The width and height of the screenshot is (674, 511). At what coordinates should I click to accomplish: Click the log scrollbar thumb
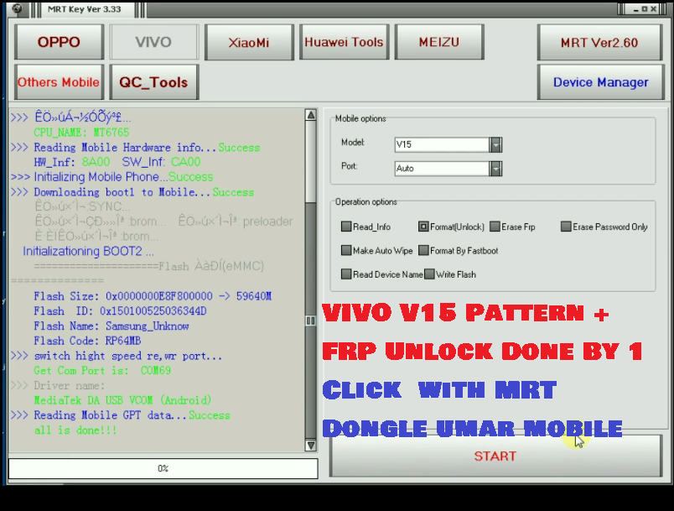point(311,321)
